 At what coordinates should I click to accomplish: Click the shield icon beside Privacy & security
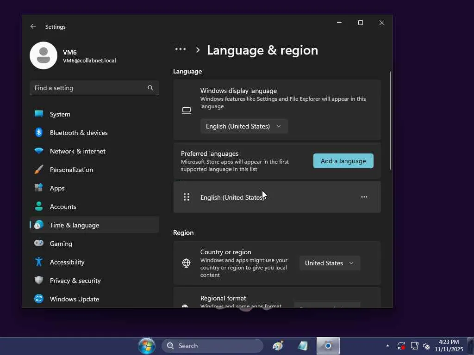point(39,280)
